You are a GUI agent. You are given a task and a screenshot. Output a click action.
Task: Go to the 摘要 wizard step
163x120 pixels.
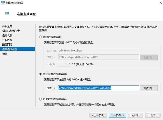5,54
